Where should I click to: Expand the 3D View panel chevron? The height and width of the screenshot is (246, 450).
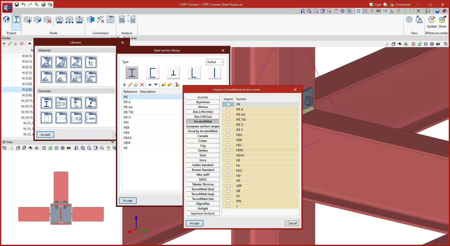pyautogui.click(x=113, y=142)
